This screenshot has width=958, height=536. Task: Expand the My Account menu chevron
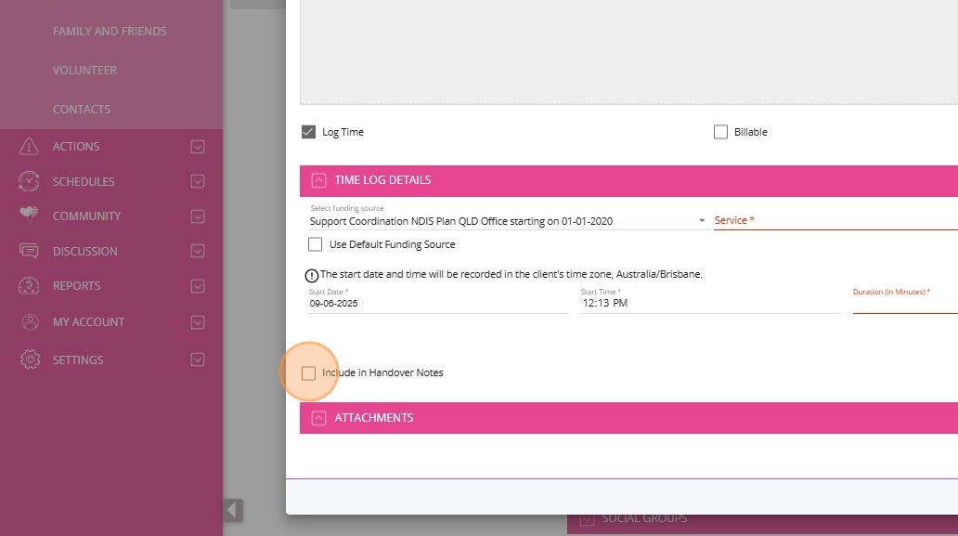tap(198, 322)
